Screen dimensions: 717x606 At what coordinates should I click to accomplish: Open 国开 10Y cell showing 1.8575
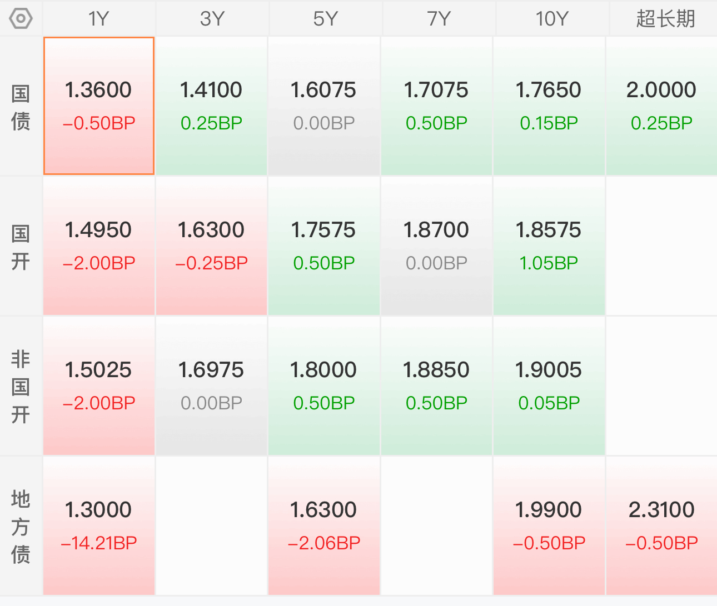click(549, 246)
